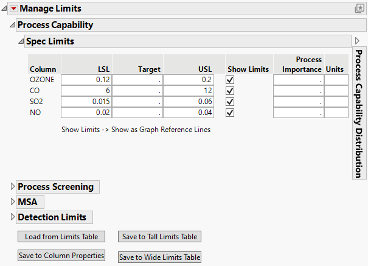Image resolution: width=368 pixels, height=266 pixels.
Task: Uncheck Show Limits for CO
Action: click(229, 91)
